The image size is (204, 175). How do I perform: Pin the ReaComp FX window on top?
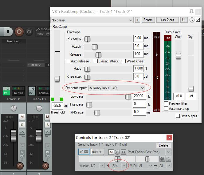[x=191, y=12]
